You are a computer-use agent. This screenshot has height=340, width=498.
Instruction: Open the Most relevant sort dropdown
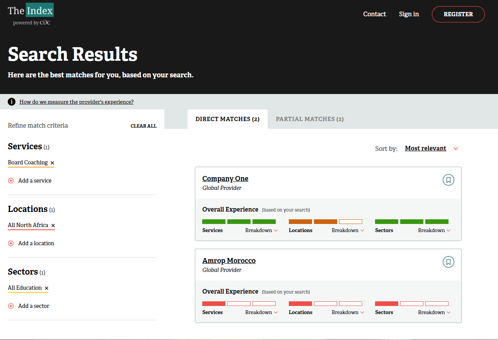tap(431, 149)
